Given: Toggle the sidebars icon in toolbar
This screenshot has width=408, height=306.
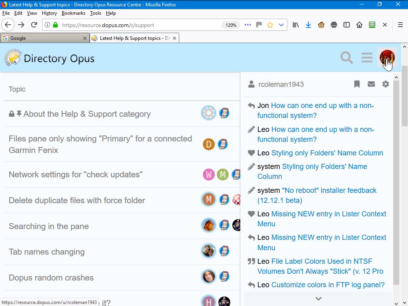Looking at the screenshot, I should pos(347,25).
